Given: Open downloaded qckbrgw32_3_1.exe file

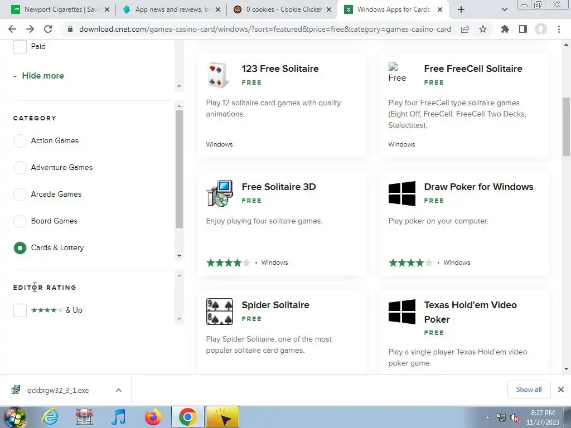Looking at the screenshot, I should (58, 390).
